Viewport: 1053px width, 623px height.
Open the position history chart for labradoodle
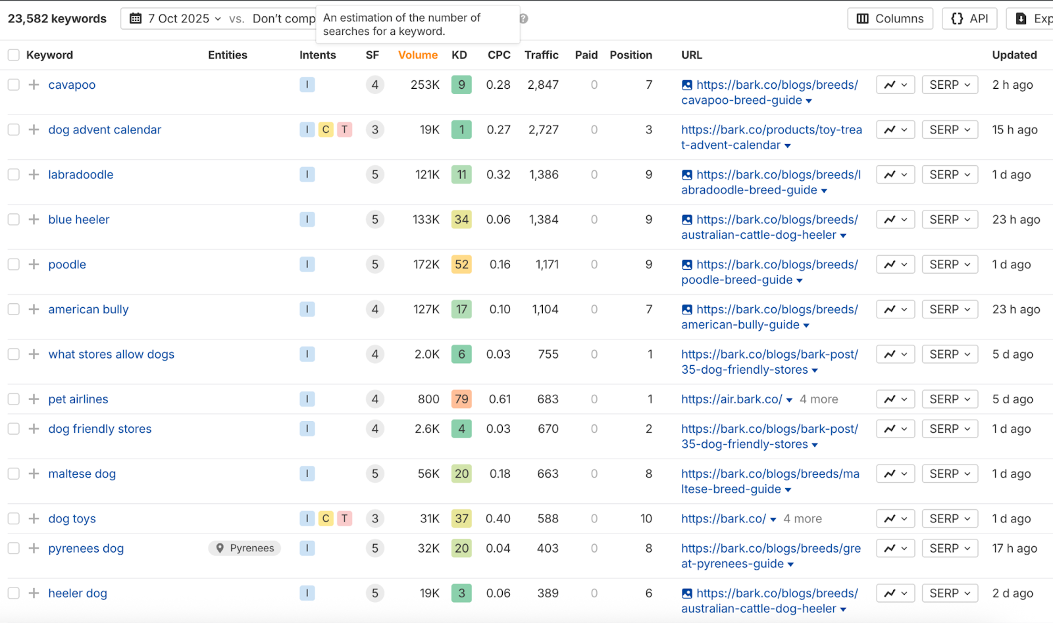pyautogui.click(x=895, y=175)
